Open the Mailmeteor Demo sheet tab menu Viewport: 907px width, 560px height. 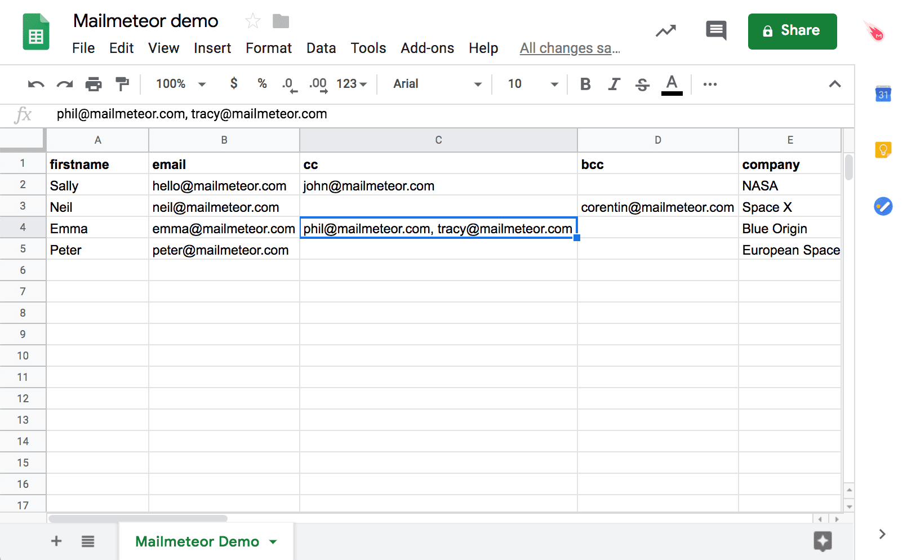[x=274, y=541]
